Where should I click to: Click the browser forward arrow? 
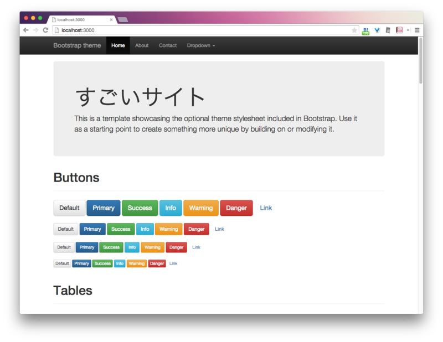(x=35, y=30)
